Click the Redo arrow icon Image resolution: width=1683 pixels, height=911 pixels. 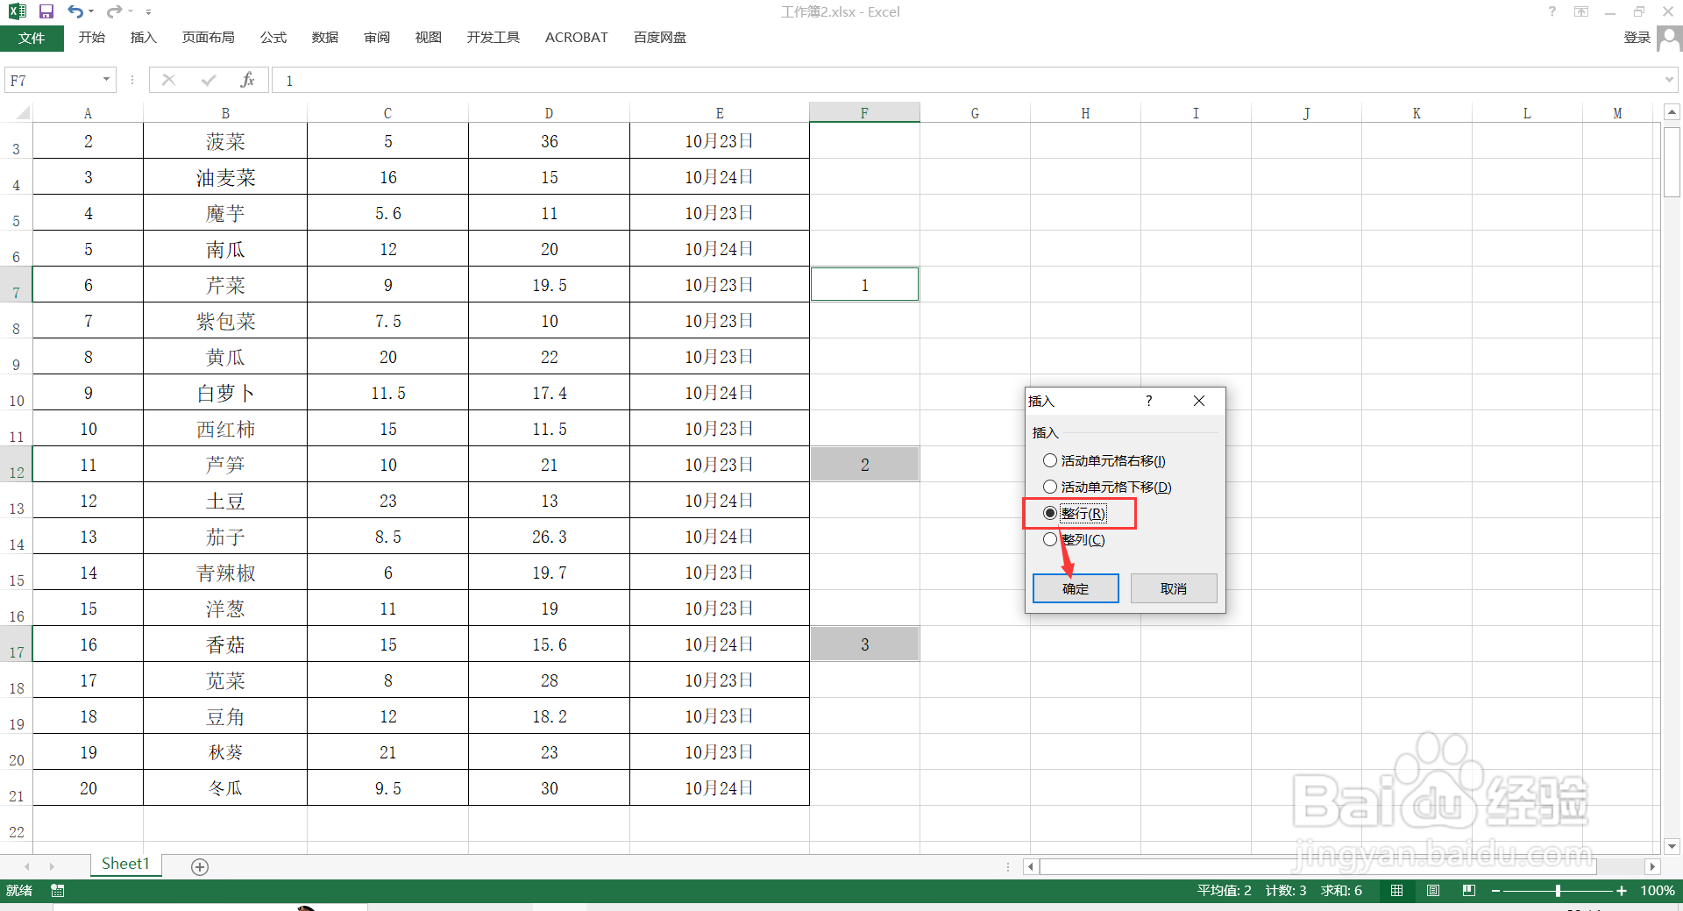[x=114, y=11]
